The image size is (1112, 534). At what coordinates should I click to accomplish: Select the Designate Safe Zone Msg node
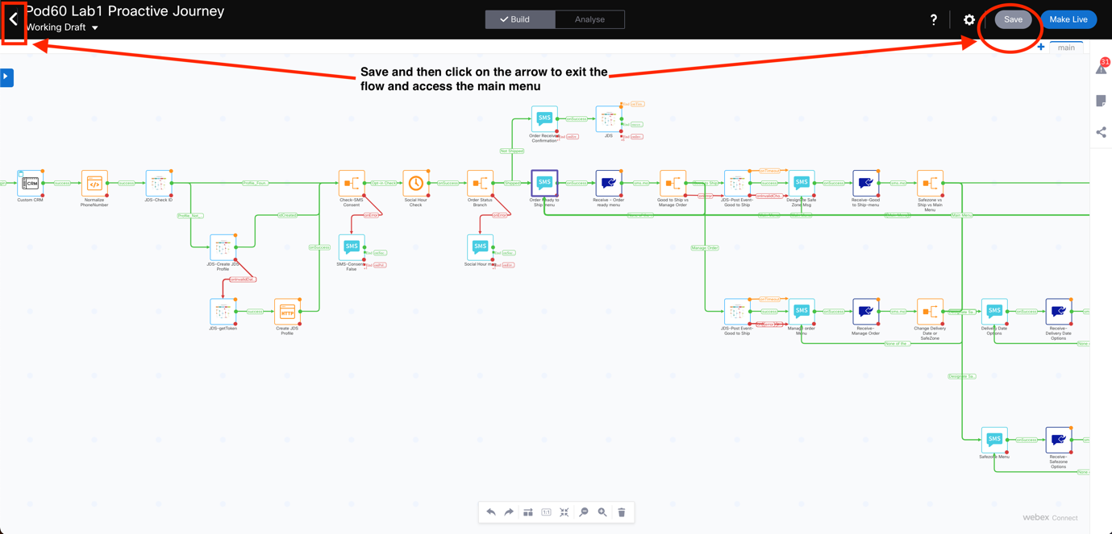coord(801,184)
